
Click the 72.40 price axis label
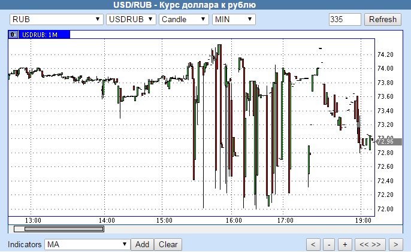tap(385, 181)
